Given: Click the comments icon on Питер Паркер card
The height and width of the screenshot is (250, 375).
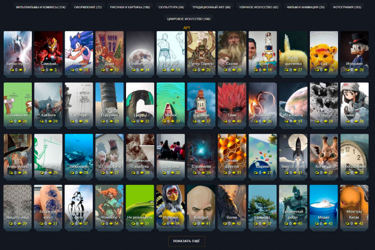Looking at the screenshot, I should coord(195,70).
